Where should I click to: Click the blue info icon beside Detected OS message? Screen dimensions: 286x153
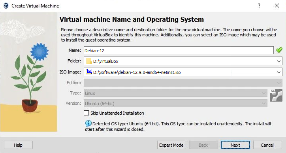point(88,123)
